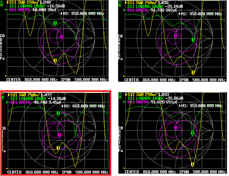Tap the yellow marker 1 in the 958 MHz panel
229x176 pixels.
[193, 73]
